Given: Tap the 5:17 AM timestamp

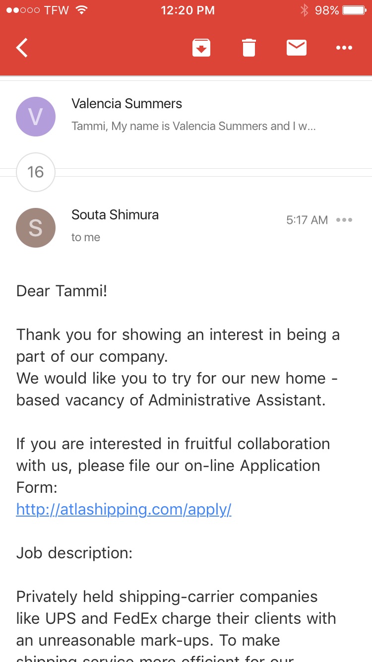Looking at the screenshot, I should (307, 220).
